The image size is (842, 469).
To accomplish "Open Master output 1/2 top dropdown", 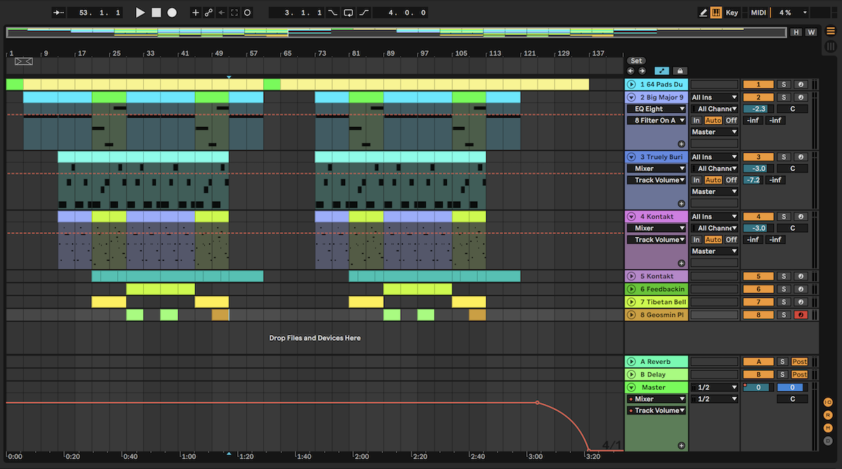I will (714, 387).
